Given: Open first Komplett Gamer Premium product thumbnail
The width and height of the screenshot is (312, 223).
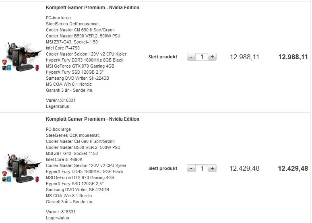Looking at the screenshot, I should click(21, 57).
